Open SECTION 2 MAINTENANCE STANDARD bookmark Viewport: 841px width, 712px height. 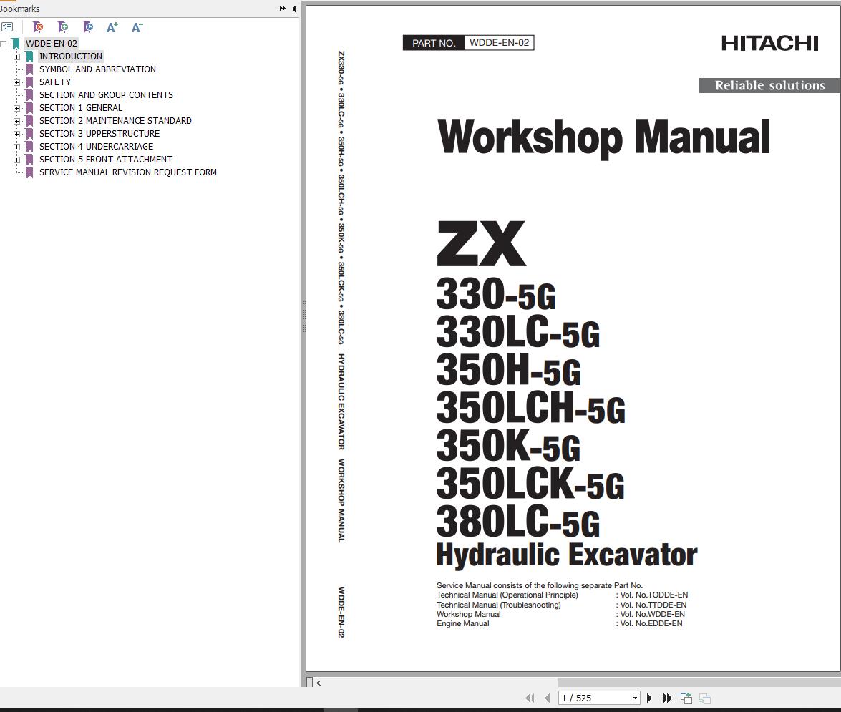(115, 121)
